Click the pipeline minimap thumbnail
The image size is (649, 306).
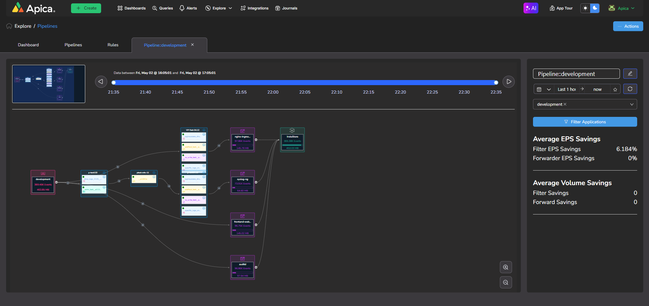[x=49, y=84]
